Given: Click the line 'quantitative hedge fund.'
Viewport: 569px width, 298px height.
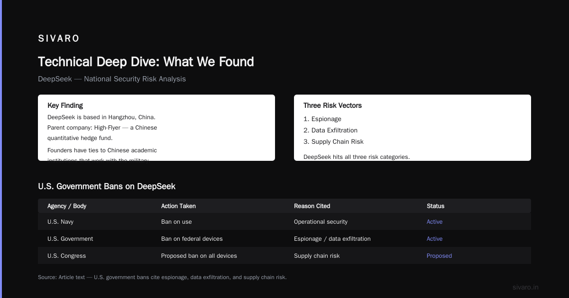Looking at the screenshot, I should [80, 138].
